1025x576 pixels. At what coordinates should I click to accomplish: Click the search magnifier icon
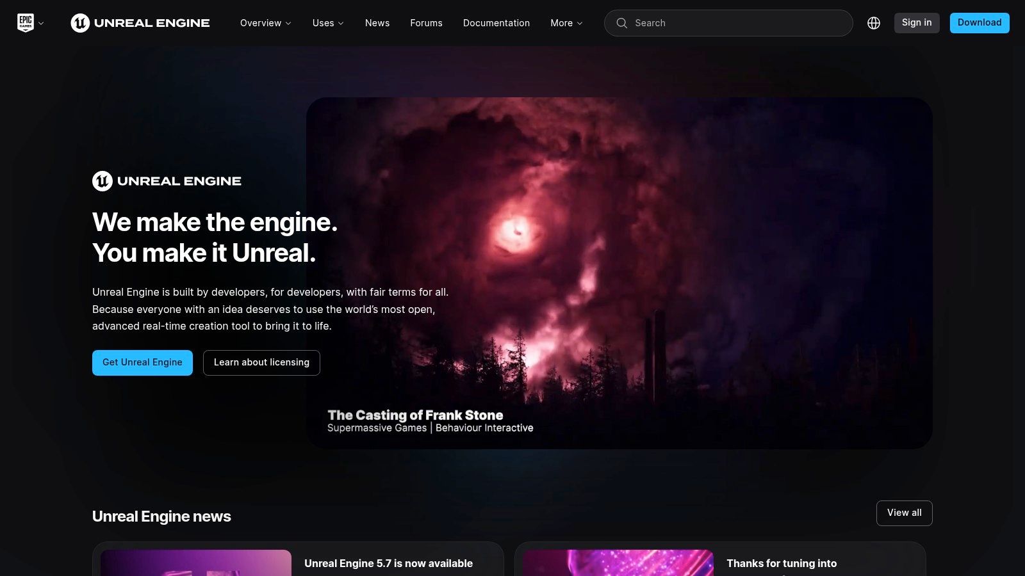click(621, 23)
